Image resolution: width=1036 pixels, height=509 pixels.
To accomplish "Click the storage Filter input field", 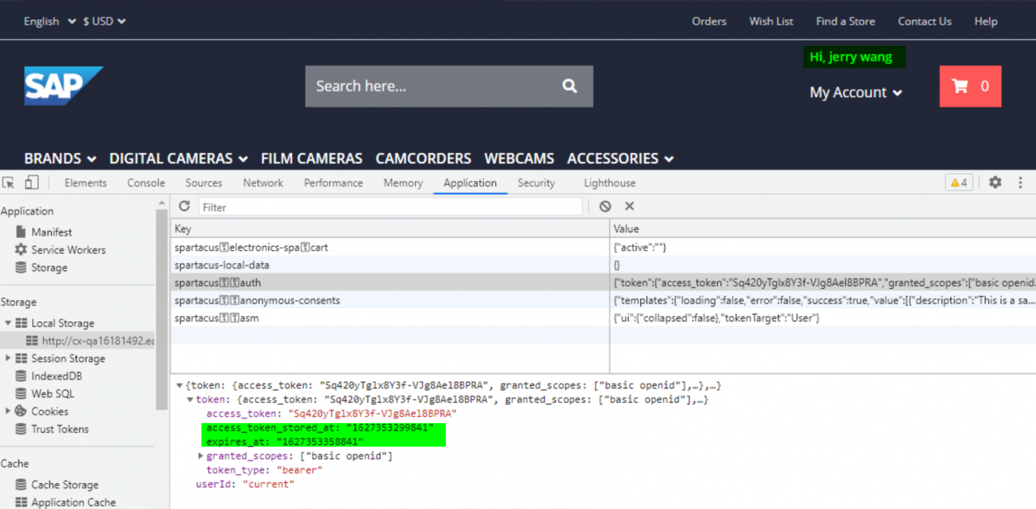I will click(390, 207).
